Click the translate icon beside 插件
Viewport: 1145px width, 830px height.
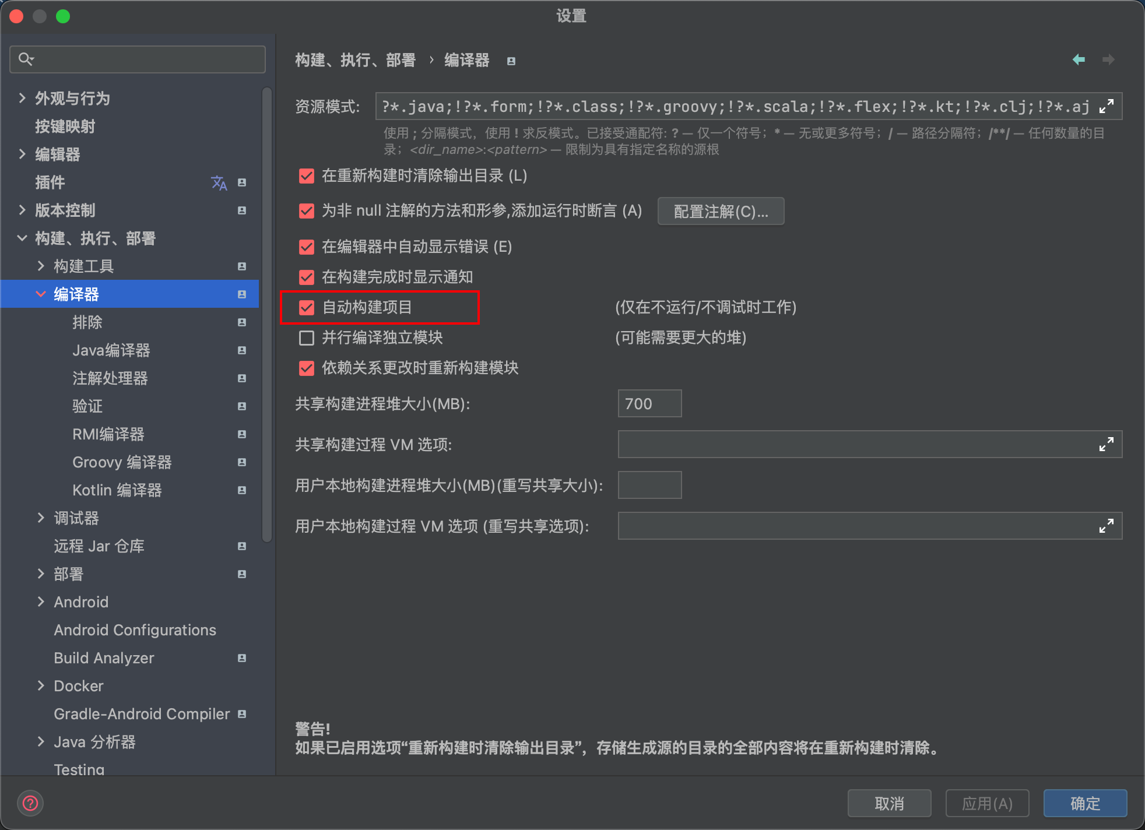point(219,183)
